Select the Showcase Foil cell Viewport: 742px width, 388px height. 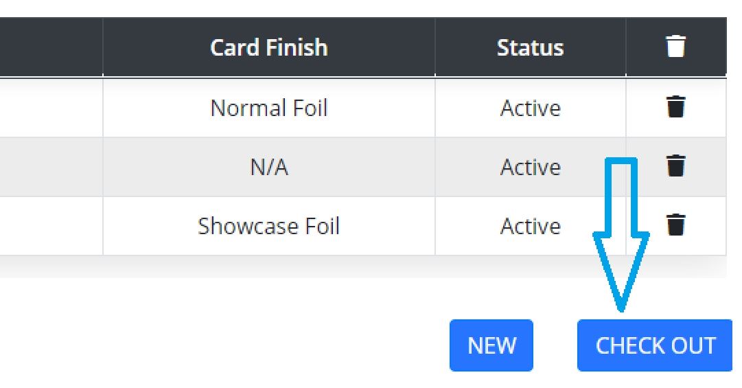269,226
